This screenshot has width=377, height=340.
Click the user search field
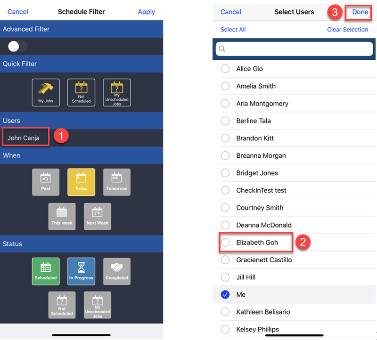pos(295,49)
